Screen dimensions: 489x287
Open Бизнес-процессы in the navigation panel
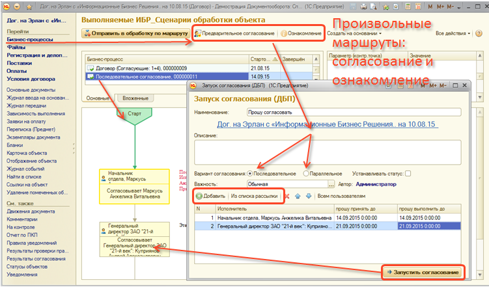[x=30, y=39]
